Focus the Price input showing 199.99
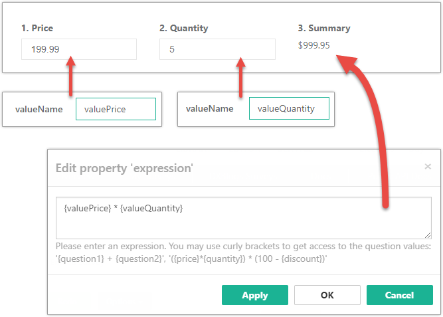 point(78,49)
